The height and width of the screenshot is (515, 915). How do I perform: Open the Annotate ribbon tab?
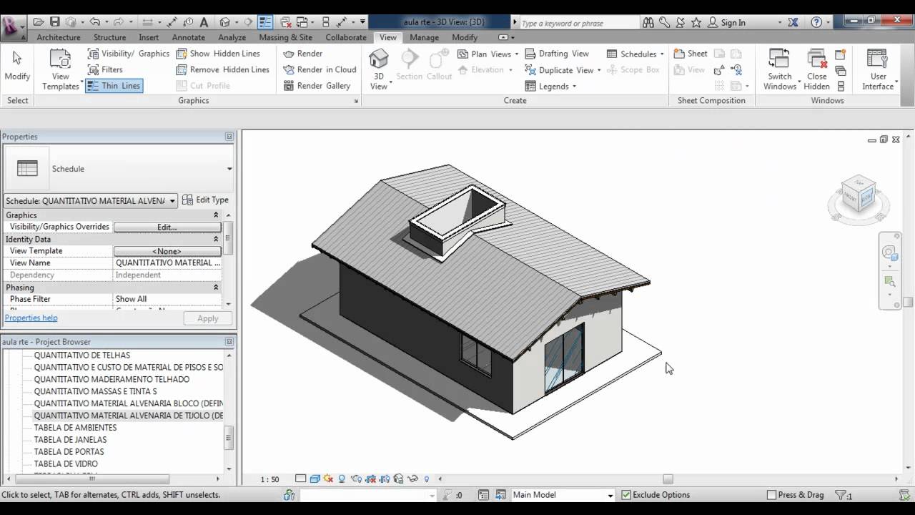(x=189, y=37)
